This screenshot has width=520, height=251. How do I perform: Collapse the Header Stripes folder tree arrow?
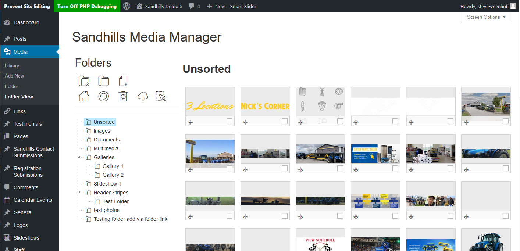point(79,193)
